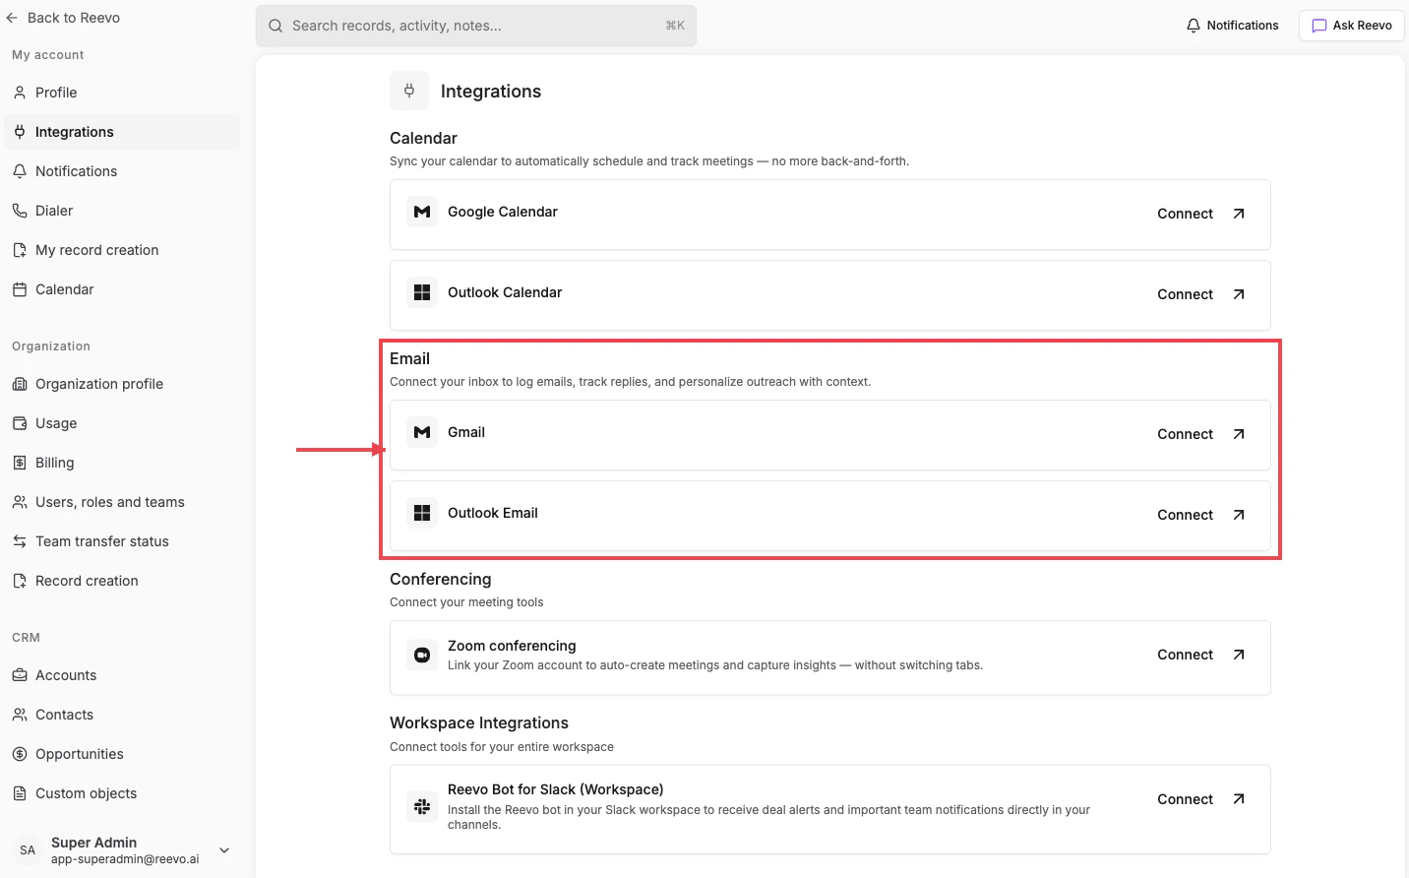
Task: Click the Profile person icon in sidebar
Action: pyautogui.click(x=20, y=93)
